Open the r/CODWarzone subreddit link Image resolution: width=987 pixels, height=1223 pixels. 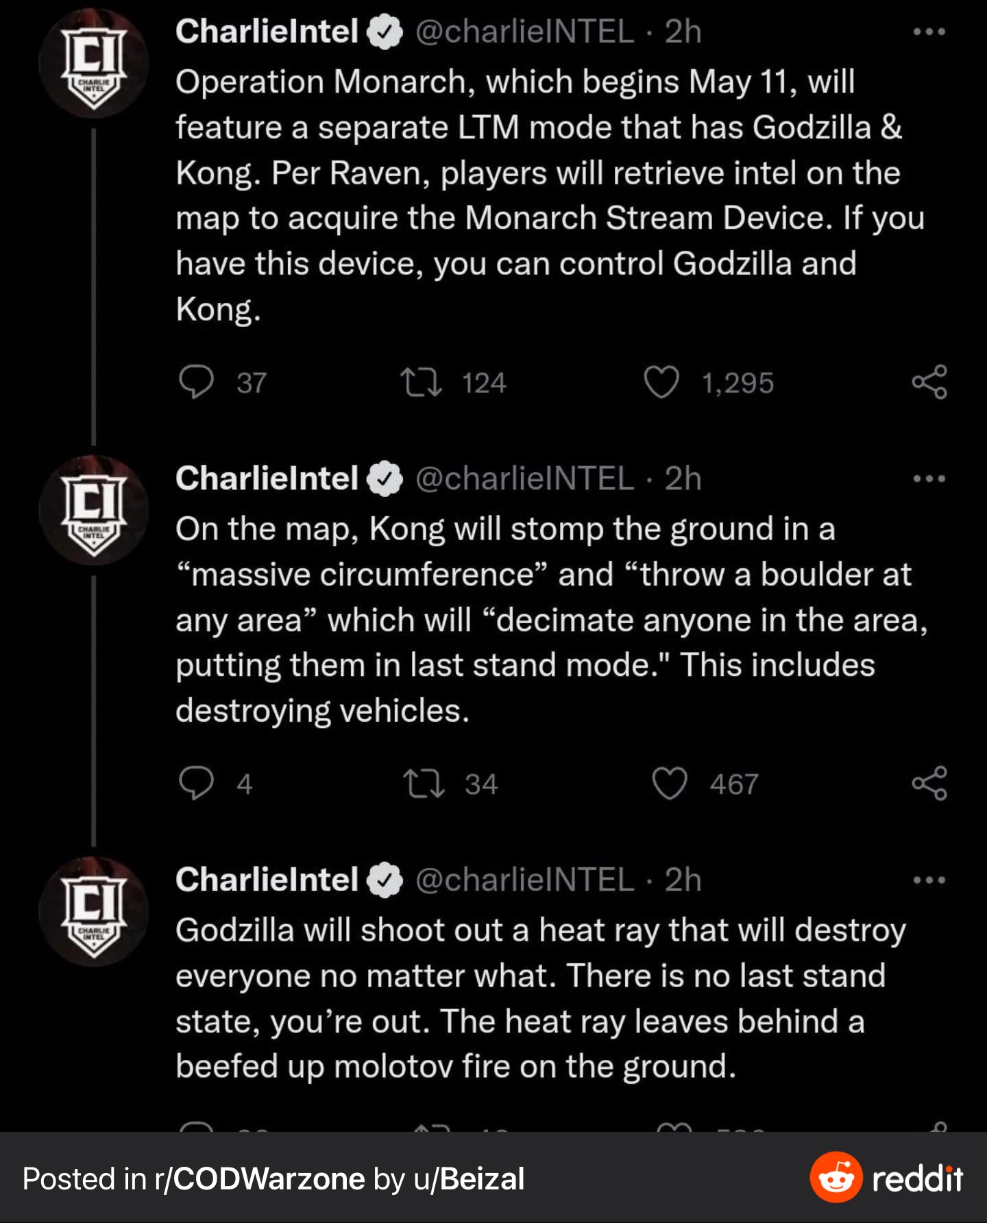pyautogui.click(x=260, y=1179)
